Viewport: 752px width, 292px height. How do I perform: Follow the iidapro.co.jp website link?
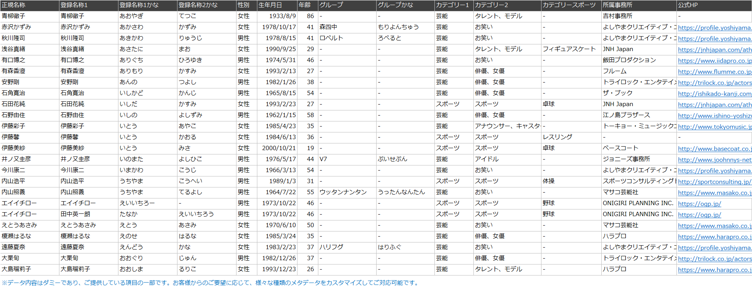pyautogui.click(x=714, y=61)
